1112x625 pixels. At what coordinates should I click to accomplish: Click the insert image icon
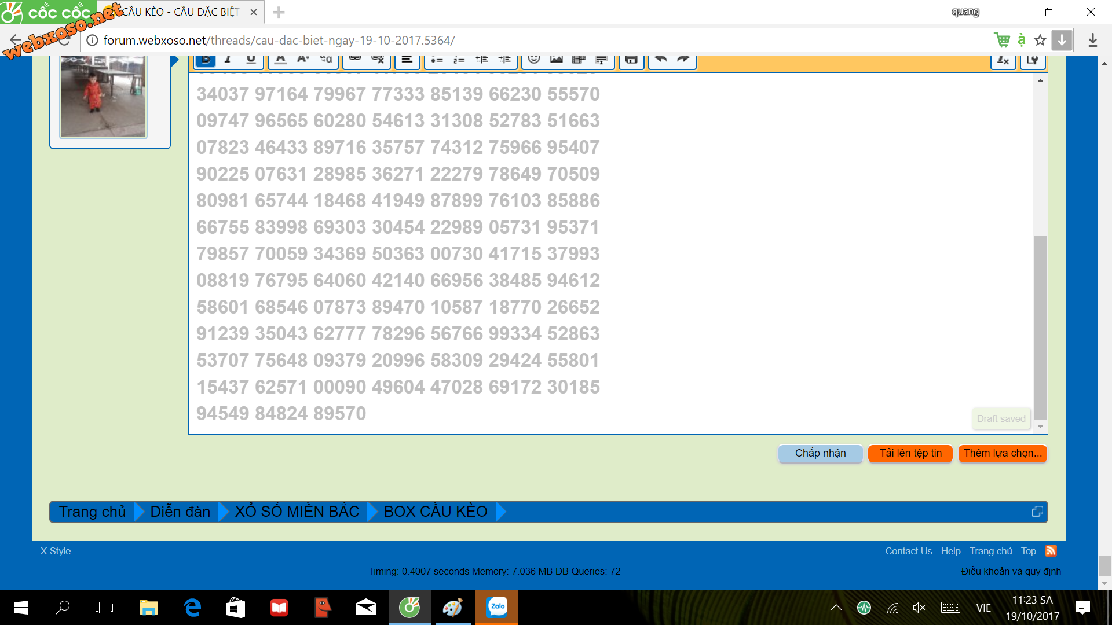point(557,60)
